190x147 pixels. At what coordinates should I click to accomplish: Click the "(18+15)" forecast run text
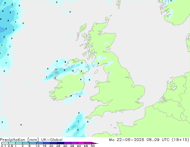pyautogui.click(x=180, y=140)
